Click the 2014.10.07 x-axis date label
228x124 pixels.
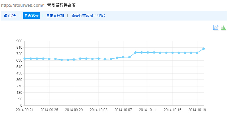pos(123,110)
